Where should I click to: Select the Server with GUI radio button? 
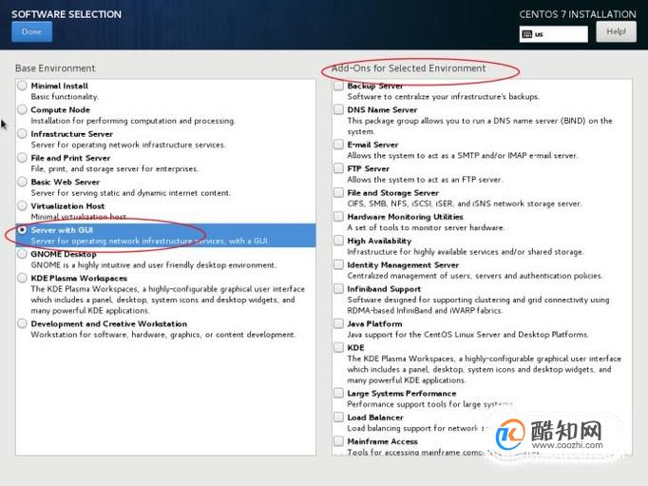click(22, 229)
